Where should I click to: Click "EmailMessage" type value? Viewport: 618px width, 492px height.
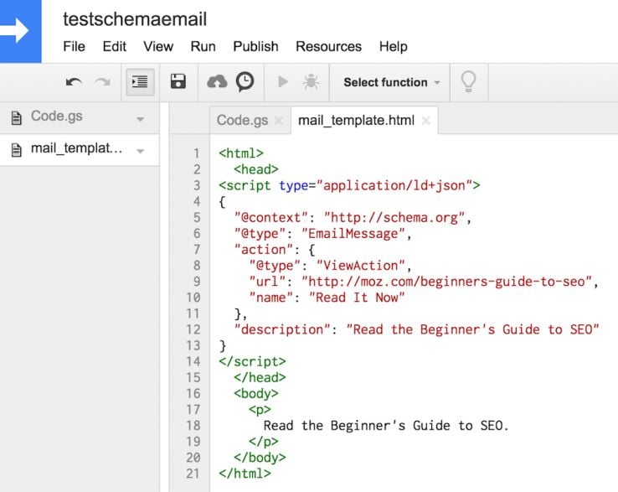click(x=353, y=234)
